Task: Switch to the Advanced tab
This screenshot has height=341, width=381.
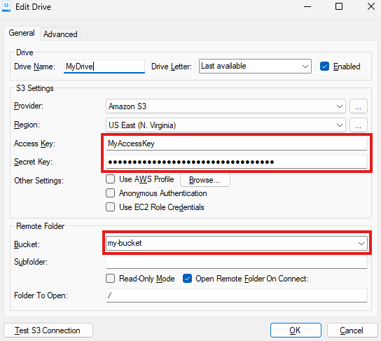Action: tap(60, 34)
